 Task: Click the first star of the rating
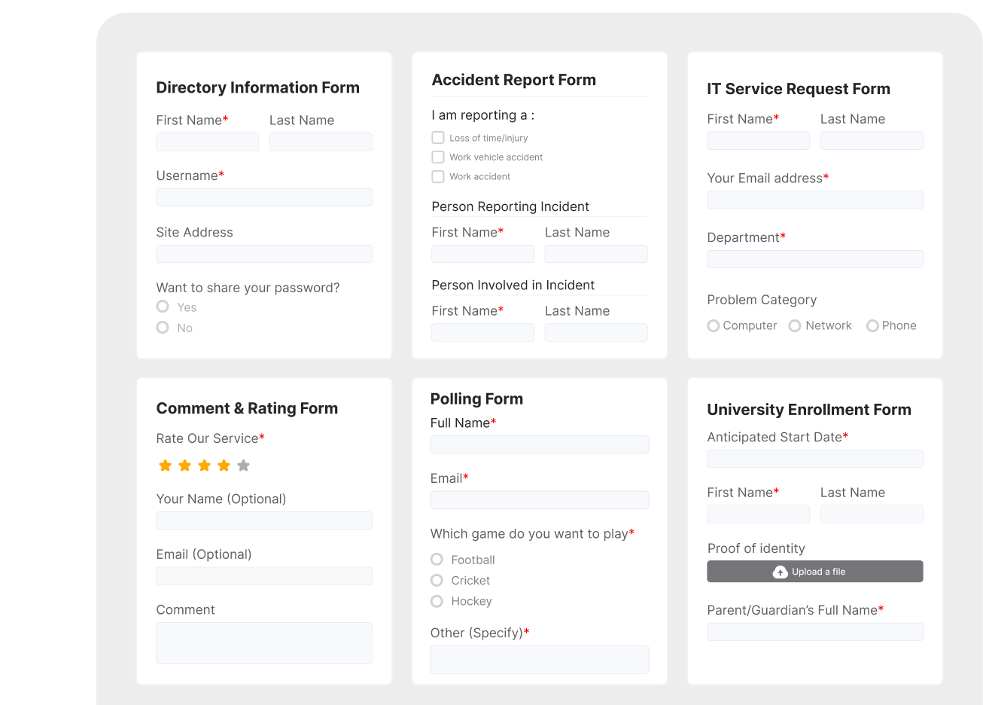164,465
